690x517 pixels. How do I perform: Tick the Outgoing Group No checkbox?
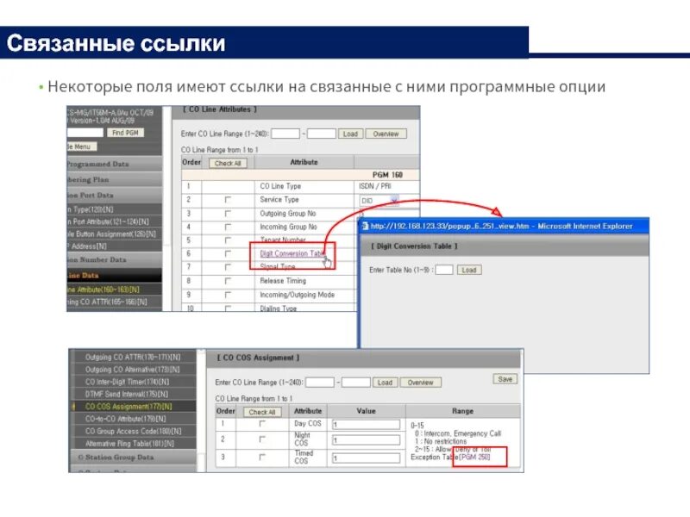click(x=228, y=213)
